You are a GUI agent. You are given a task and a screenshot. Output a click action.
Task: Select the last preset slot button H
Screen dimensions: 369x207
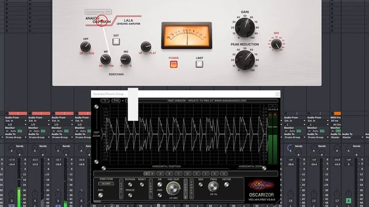[224, 174]
